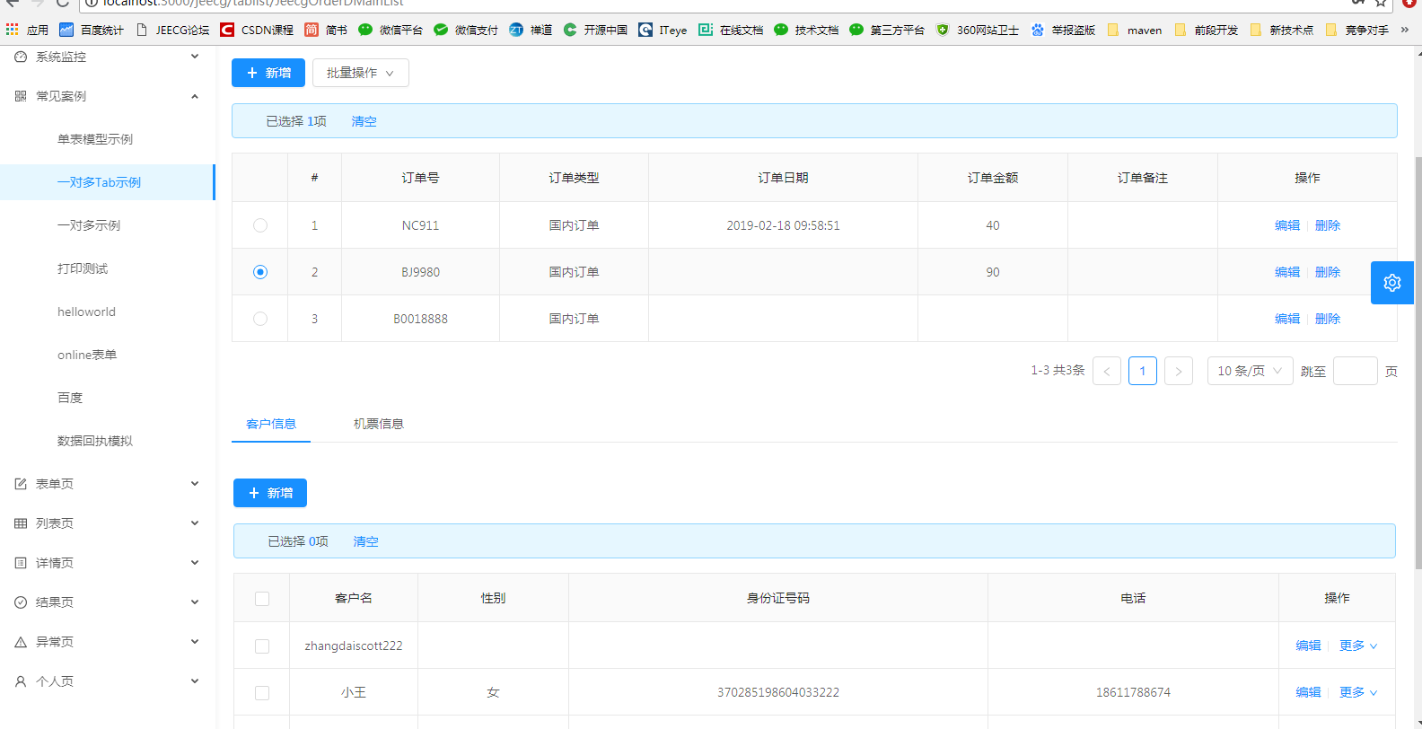Expand the 异常页 sidebar menu
1422x729 pixels.
click(108, 642)
